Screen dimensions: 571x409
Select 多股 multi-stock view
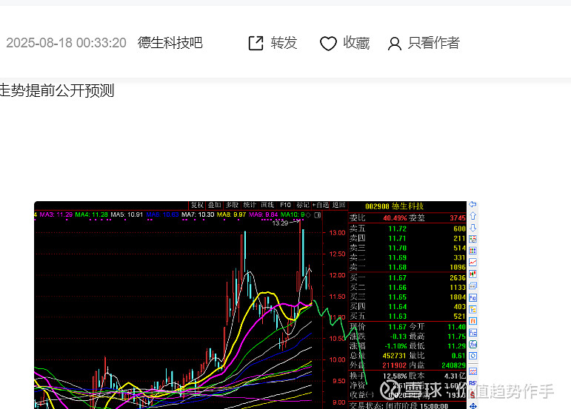click(233, 205)
